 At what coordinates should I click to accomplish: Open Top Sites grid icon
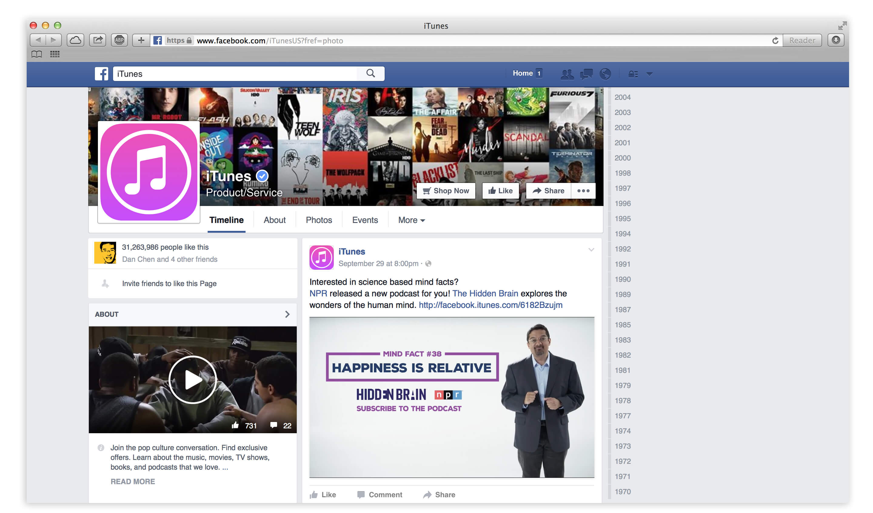[55, 54]
